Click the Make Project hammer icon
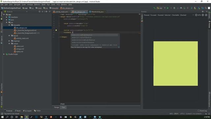This screenshot has height=119, width=211. click(155, 8)
